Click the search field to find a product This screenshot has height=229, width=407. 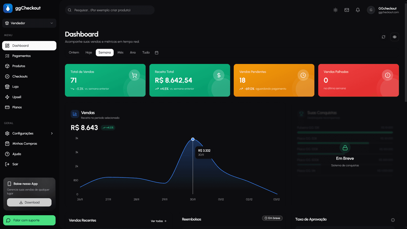click(x=109, y=10)
